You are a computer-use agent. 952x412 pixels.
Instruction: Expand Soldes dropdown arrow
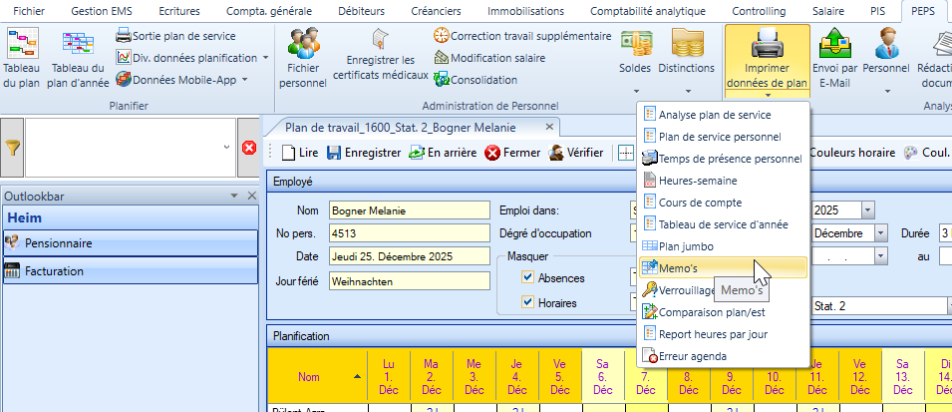tap(636, 92)
